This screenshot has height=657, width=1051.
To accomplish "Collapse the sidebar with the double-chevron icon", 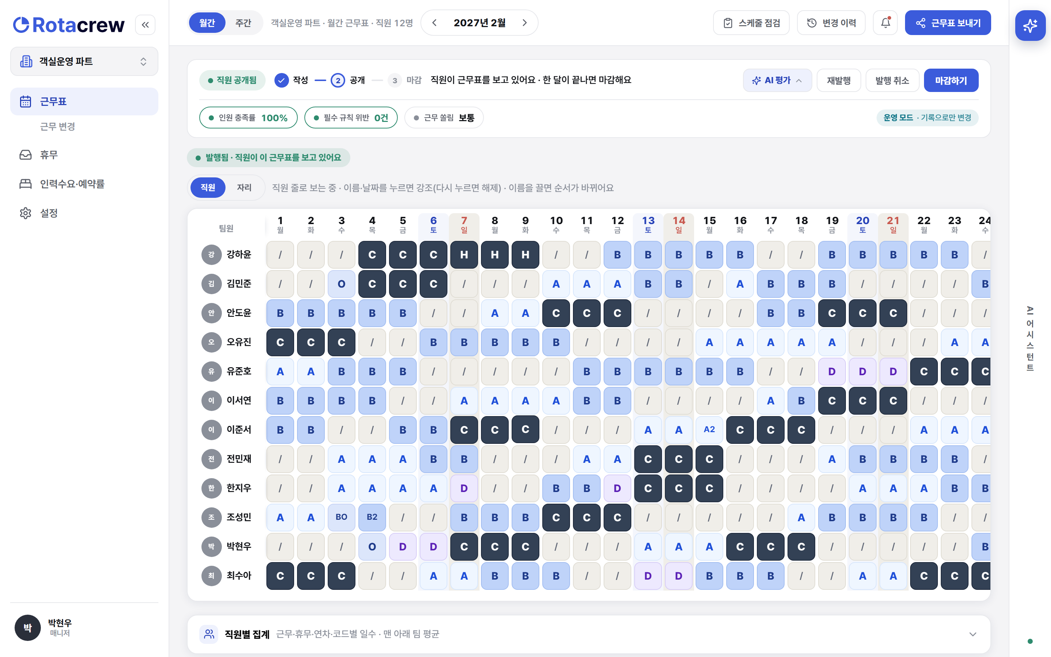I will pyautogui.click(x=145, y=25).
